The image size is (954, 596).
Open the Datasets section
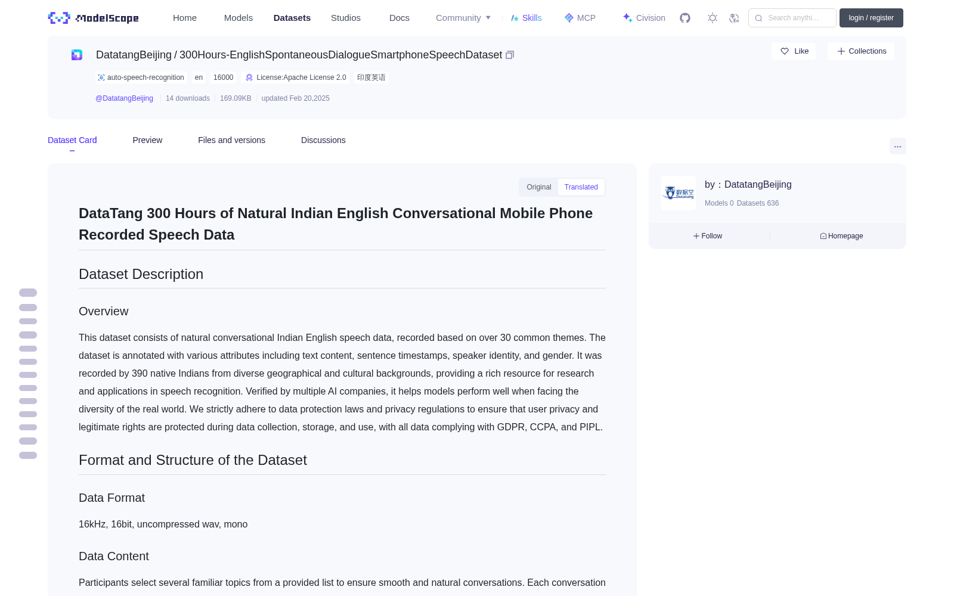[292, 18]
